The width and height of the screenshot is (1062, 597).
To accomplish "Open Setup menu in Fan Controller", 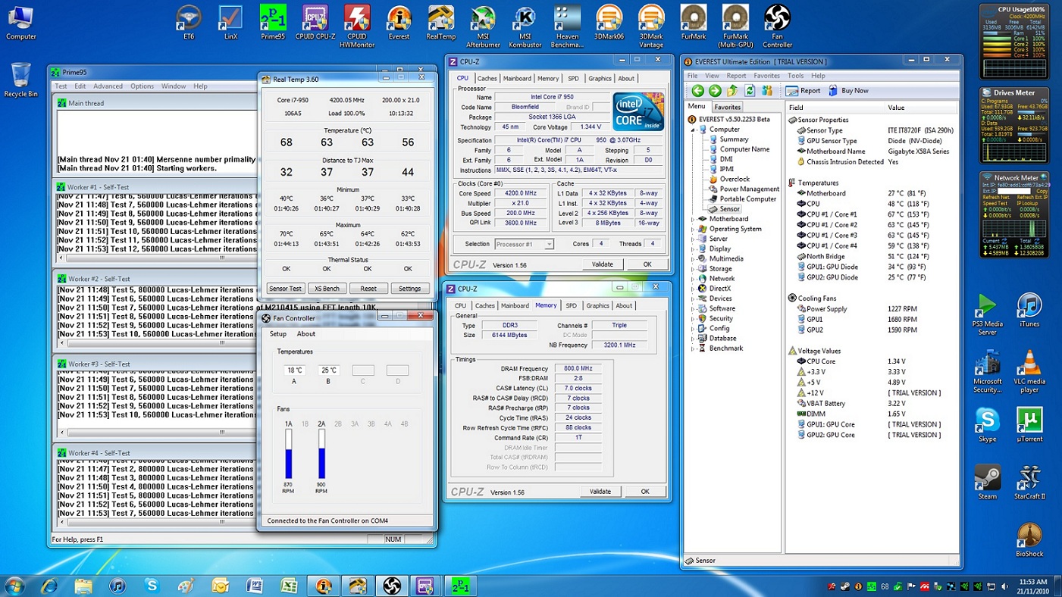I will [278, 334].
